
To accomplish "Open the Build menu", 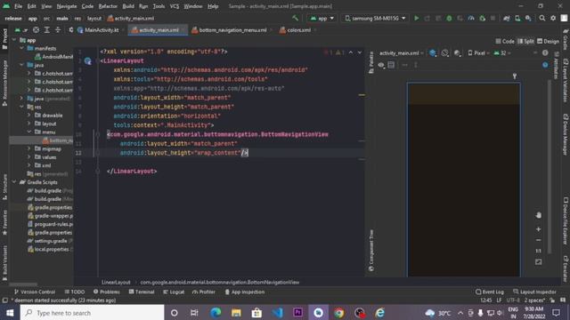I will (128, 6).
